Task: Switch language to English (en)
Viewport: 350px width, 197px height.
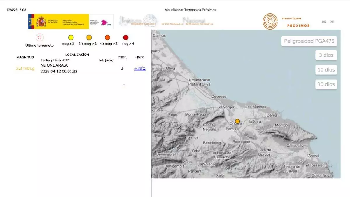Action: click(x=332, y=22)
